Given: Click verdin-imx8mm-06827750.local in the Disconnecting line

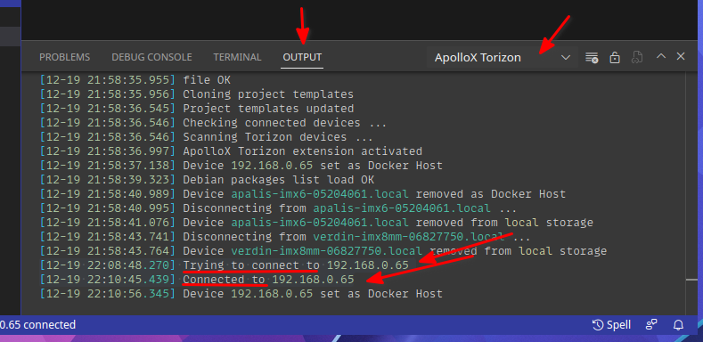Looking at the screenshot, I should pos(408,237).
